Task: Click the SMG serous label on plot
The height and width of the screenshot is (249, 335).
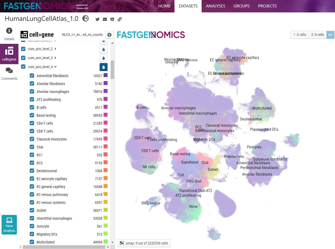Action: 150,203
